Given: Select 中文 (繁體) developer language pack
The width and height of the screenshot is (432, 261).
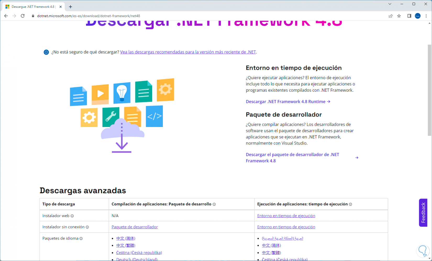Looking at the screenshot, I should coord(126,245).
